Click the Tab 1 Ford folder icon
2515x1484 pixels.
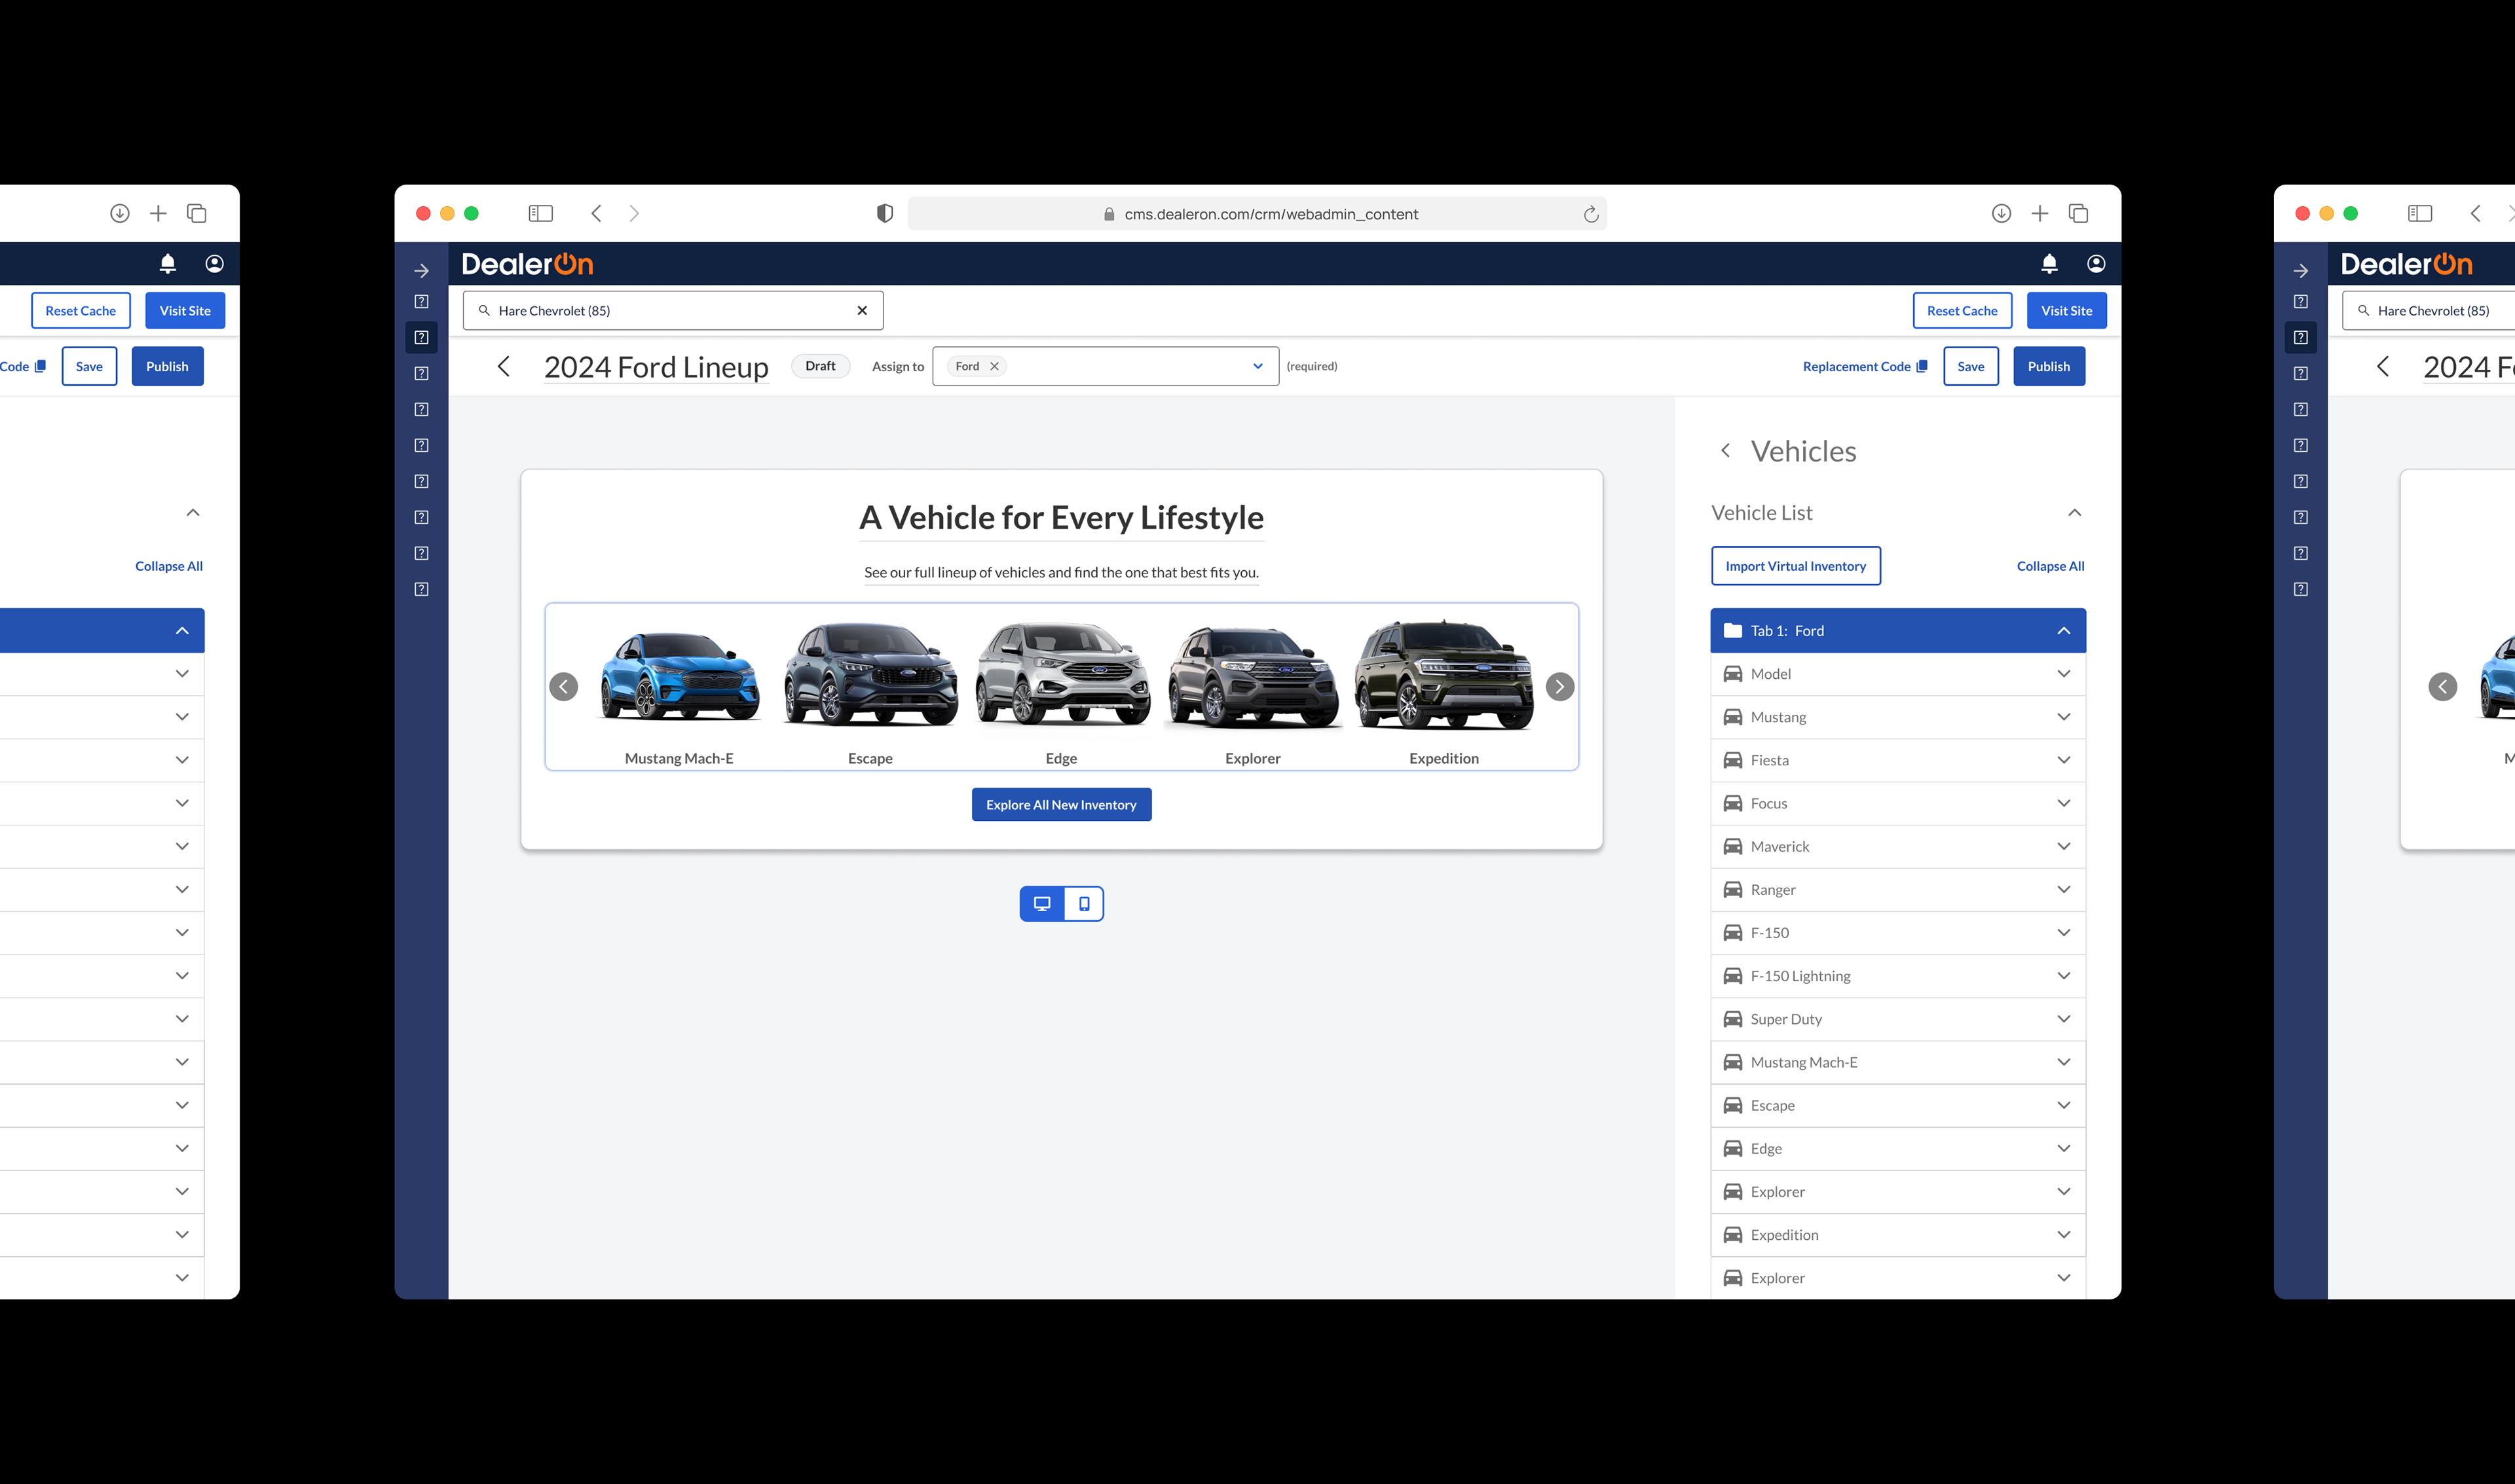click(x=1732, y=631)
